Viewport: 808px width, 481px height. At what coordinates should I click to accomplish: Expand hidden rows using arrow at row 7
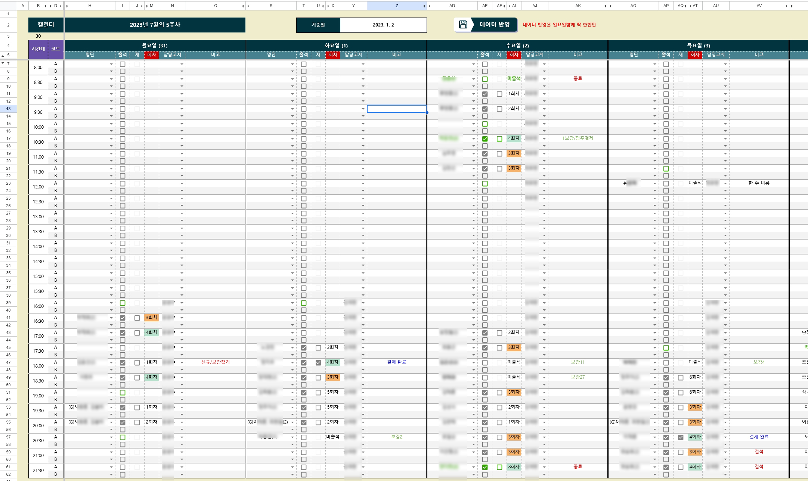3,63
